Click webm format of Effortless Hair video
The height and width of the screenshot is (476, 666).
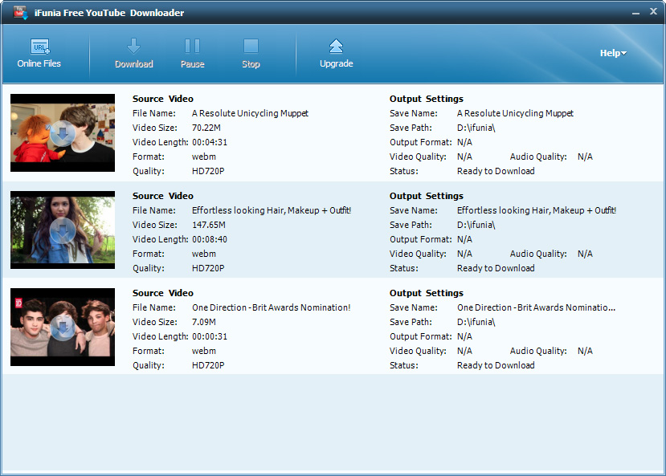(x=204, y=254)
